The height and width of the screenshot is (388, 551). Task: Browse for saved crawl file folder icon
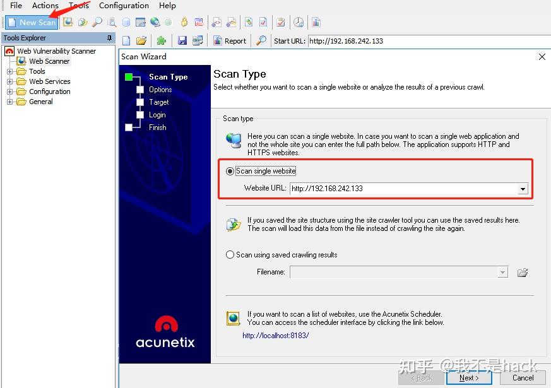pos(523,272)
